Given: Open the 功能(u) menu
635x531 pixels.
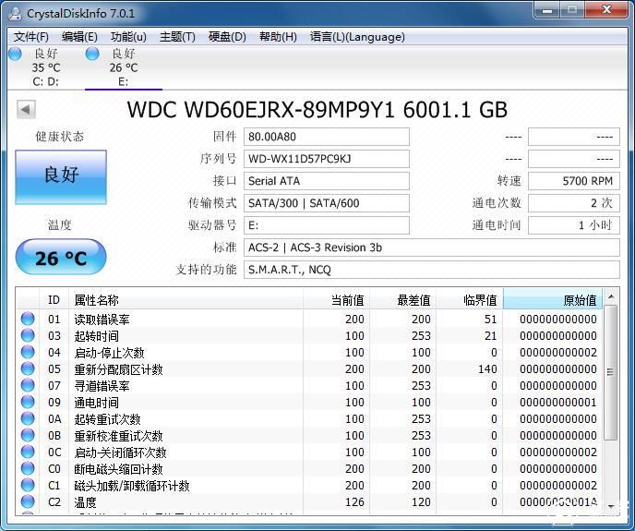Looking at the screenshot, I should (x=128, y=37).
